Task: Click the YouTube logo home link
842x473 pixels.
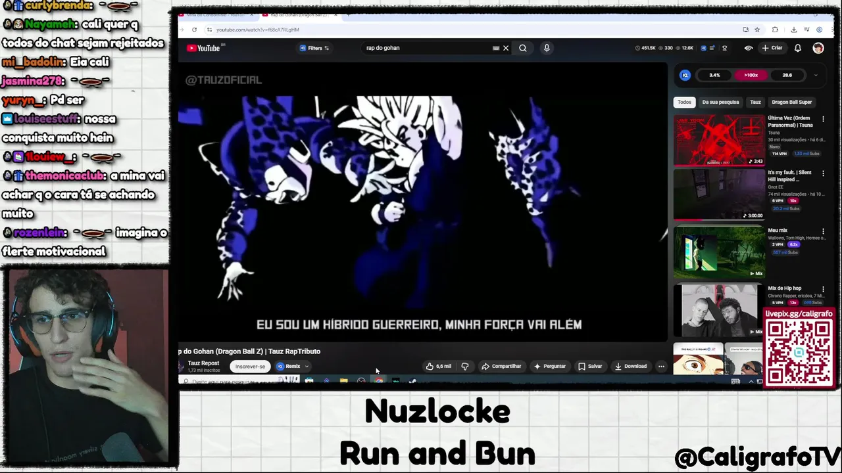Action: [x=203, y=48]
